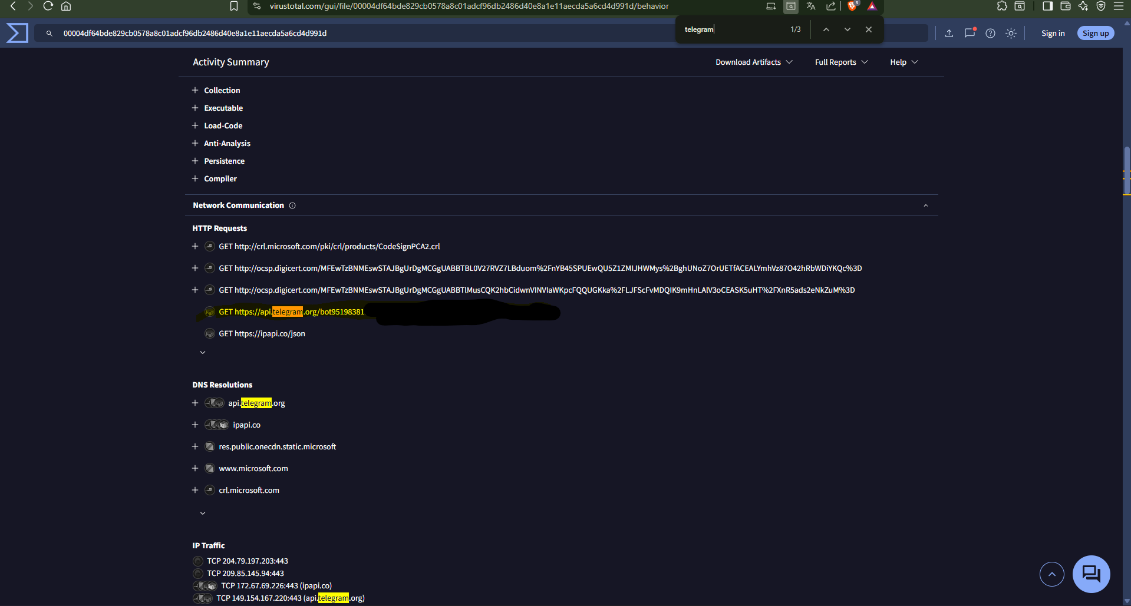The image size is (1131, 606).
Task: Open the Help dropdown menu
Action: 904,62
